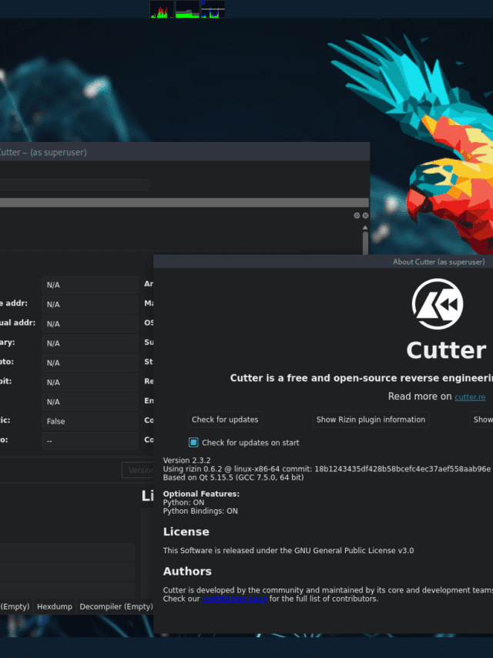The height and width of the screenshot is (658, 493).
Task: Click the 'Based on Qt 5.15.5' line
Action: [x=233, y=477]
